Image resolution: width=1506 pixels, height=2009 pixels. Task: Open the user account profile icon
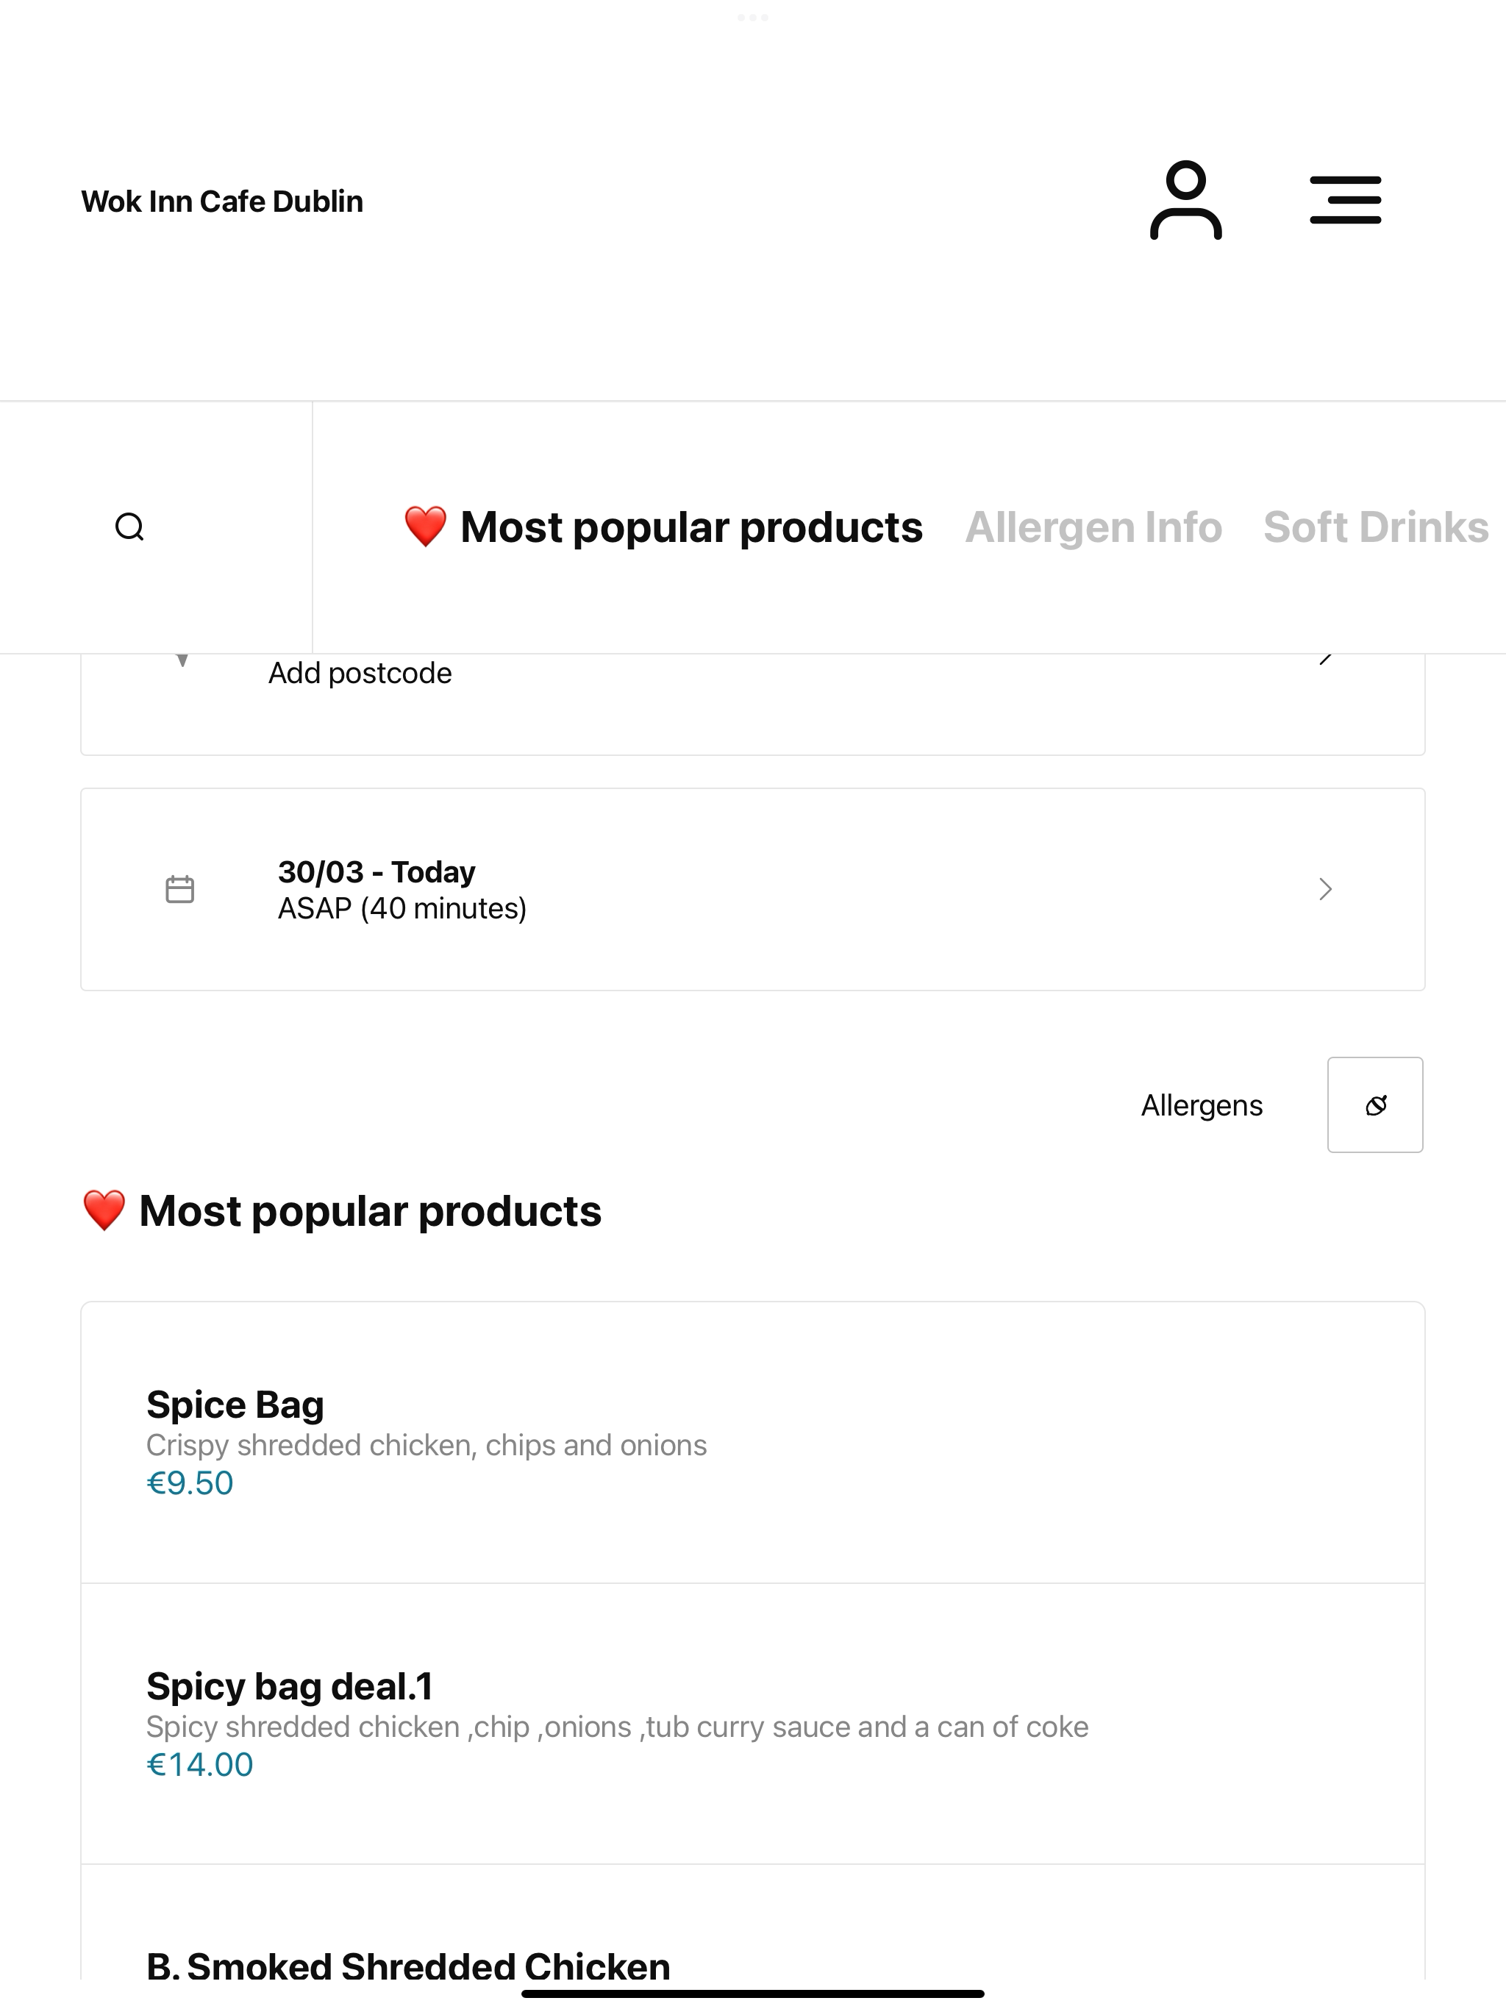click(1185, 201)
